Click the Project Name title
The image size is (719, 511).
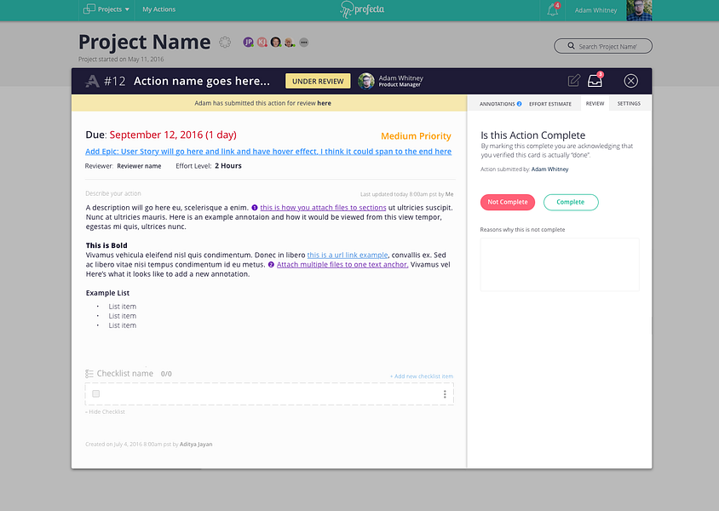click(x=145, y=42)
